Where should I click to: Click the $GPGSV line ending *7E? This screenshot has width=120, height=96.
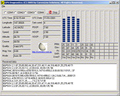pos(38,83)
